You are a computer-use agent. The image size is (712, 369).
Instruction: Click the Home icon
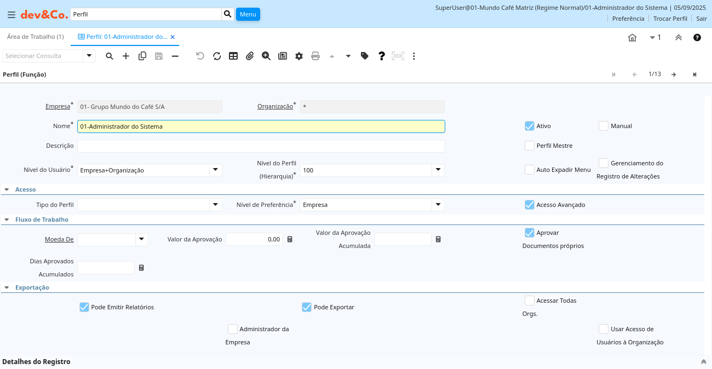coord(632,37)
